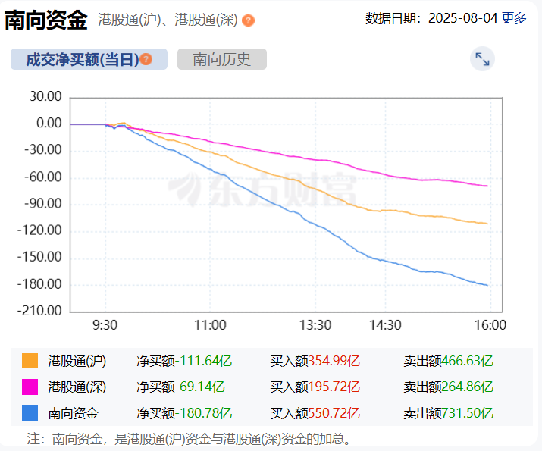Click the 16:00 time axis label
This screenshot has width=542, height=451.
click(490, 325)
